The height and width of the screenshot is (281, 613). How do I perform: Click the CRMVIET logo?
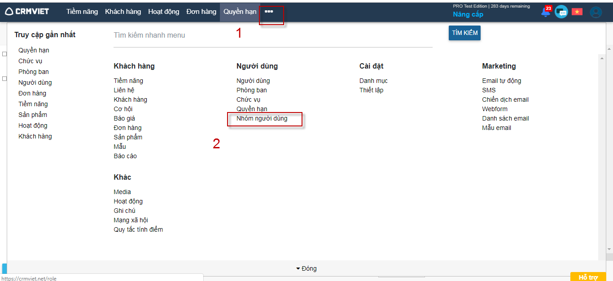click(x=27, y=12)
